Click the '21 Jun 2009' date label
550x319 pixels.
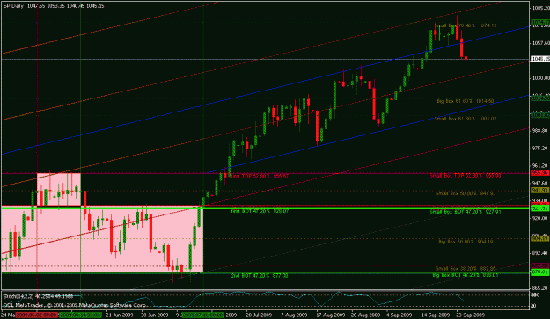[x=120, y=315]
